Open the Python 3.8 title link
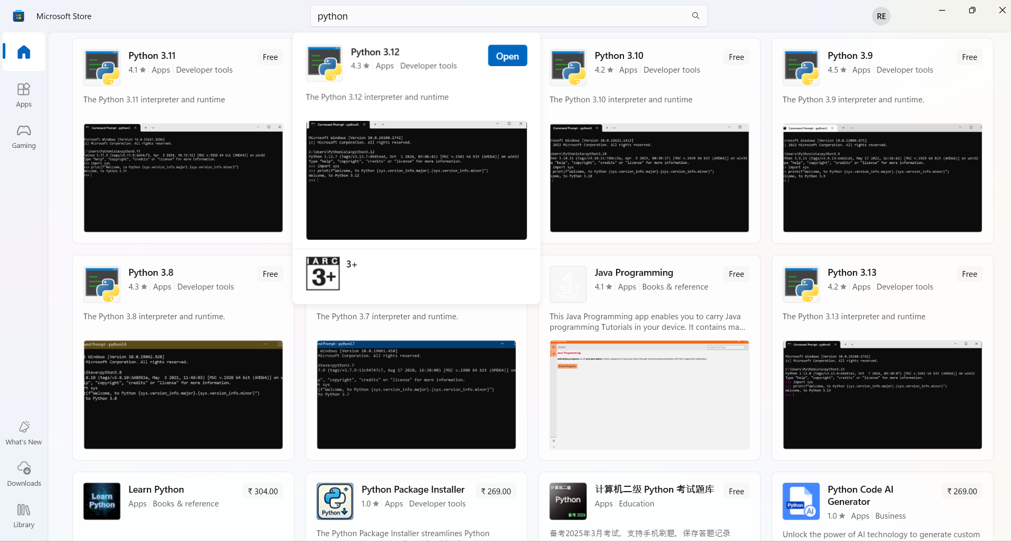Image resolution: width=1011 pixels, height=542 pixels. click(151, 273)
